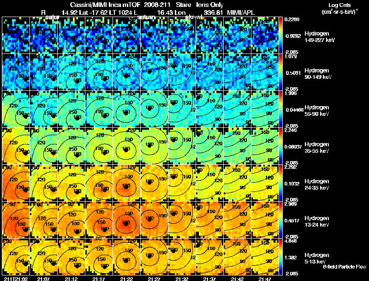369x281 pixels.
Task: Select the color bar beside Hydrogen 24-35 keV
Action: [x=280, y=183]
